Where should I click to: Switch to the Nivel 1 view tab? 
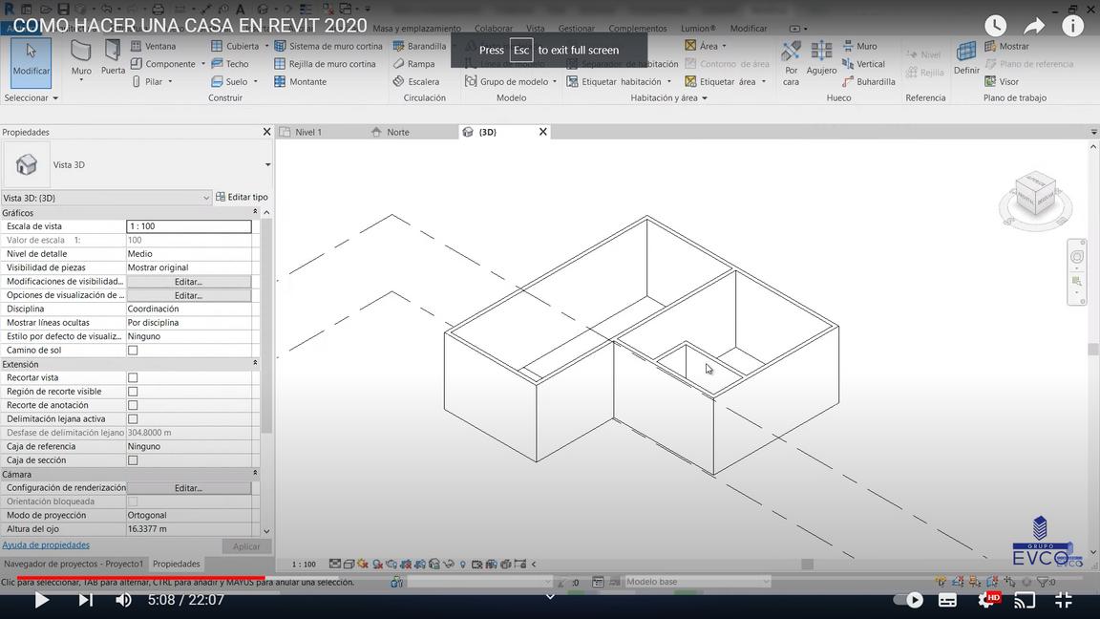[308, 132]
